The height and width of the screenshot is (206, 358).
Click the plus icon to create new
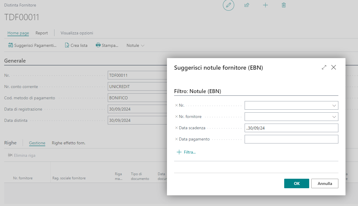(265, 5)
